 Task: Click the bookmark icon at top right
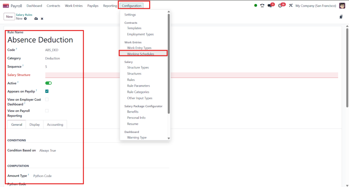click(x=341, y=17)
